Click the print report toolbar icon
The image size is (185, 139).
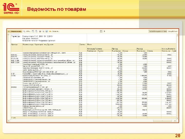(x=40, y=31)
